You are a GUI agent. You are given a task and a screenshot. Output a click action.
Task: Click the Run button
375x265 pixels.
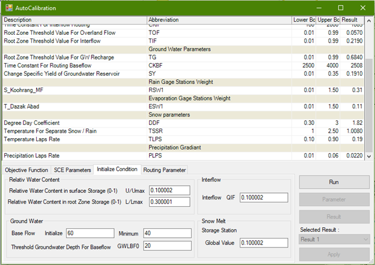pos(334,181)
